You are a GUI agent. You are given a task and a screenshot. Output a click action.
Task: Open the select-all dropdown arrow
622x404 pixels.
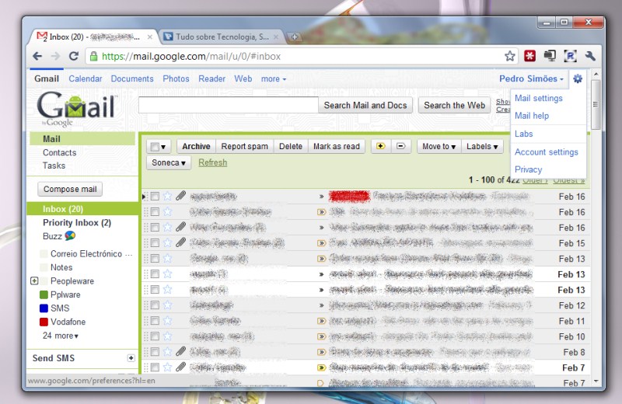coord(163,147)
